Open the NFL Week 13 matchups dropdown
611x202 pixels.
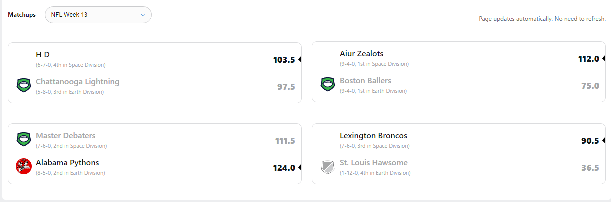98,15
